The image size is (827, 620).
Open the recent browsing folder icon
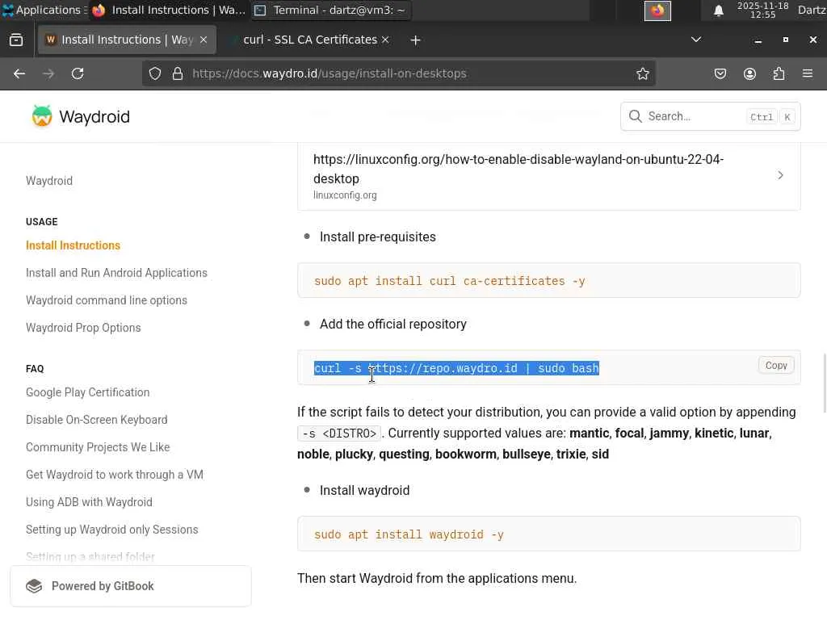pos(16,40)
